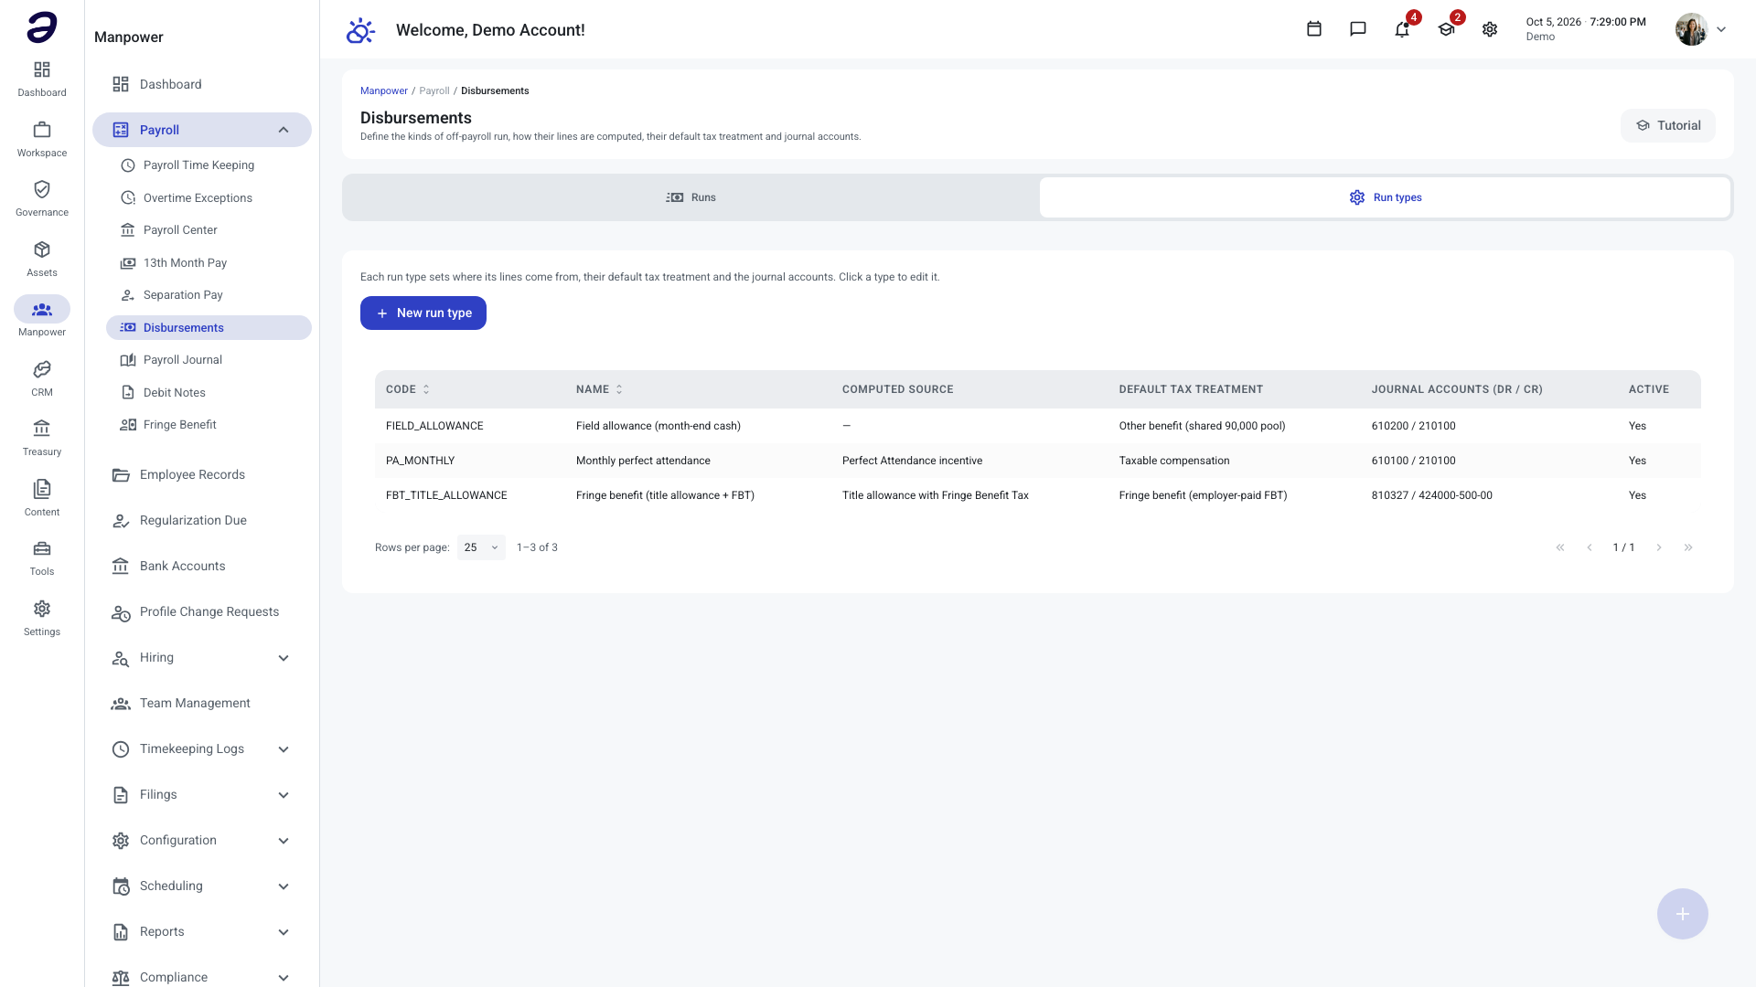Follow the Manpower breadcrumb link

[384, 91]
